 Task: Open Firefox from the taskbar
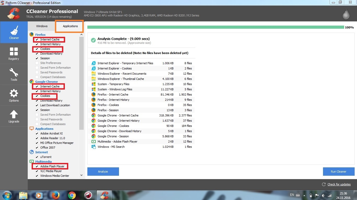tap(55, 195)
